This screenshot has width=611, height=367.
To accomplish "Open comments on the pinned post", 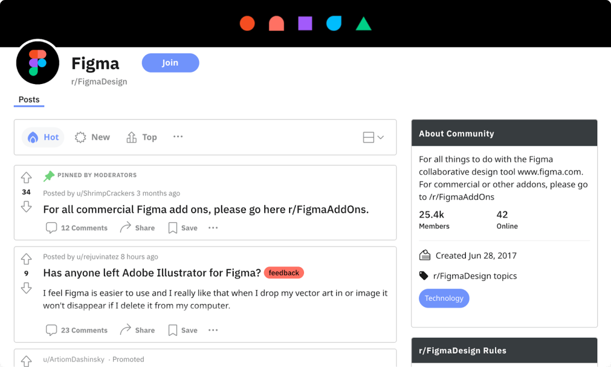I will click(x=76, y=228).
